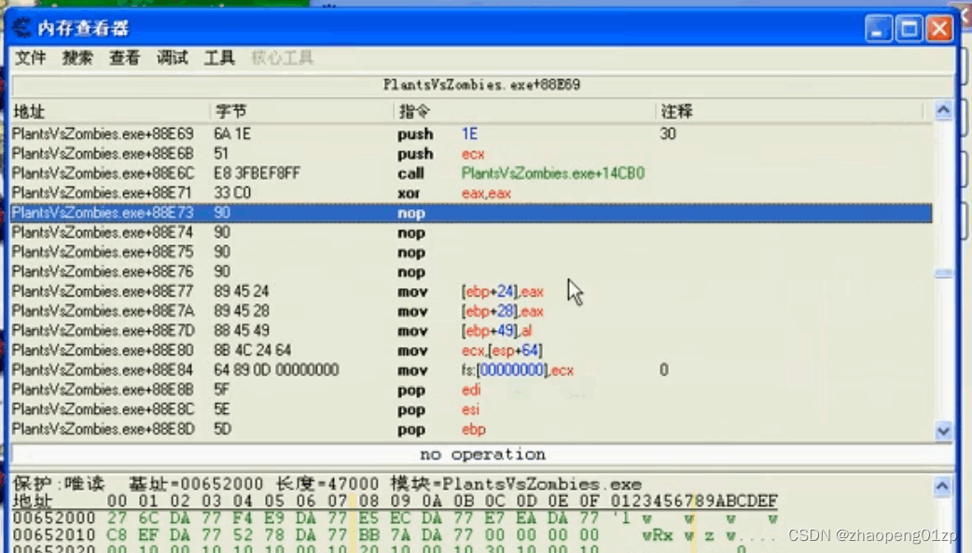
Task: Click call target PlantsVsZombies.exe+14CB0
Action: click(x=553, y=173)
